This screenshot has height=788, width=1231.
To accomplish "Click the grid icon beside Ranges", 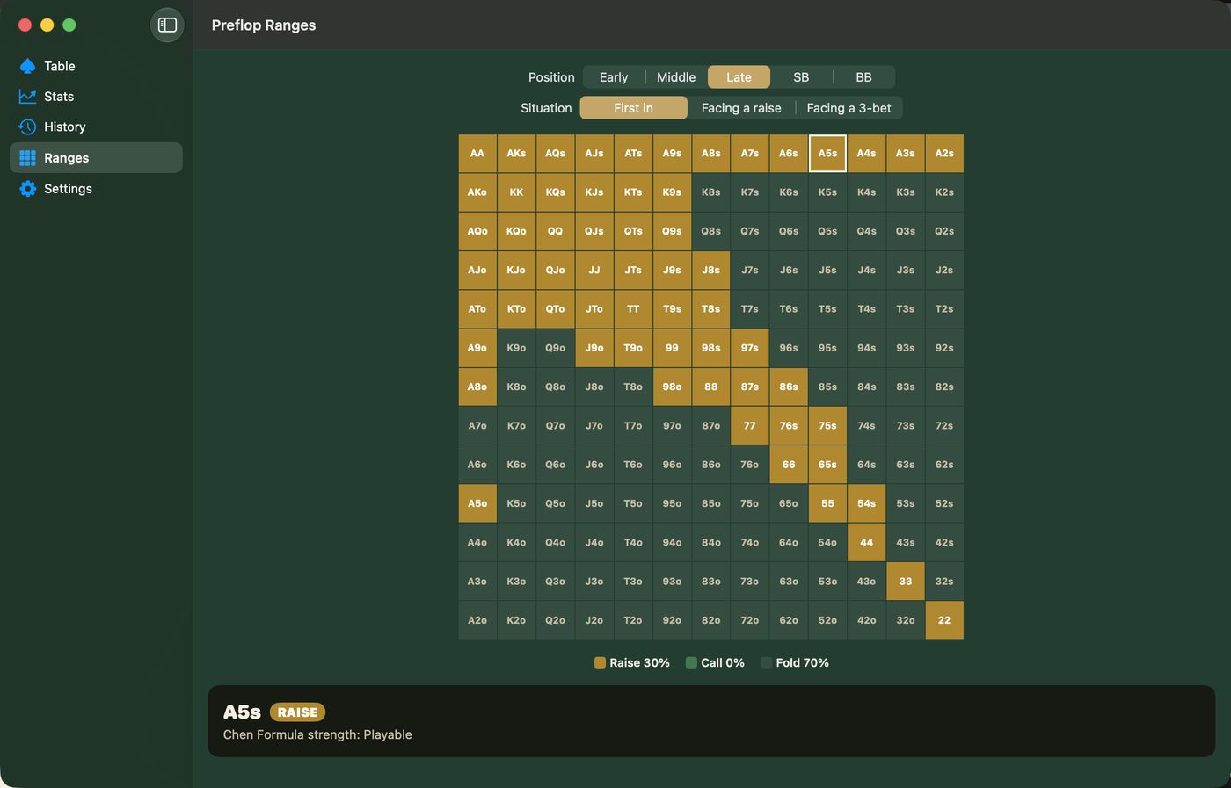I will coord(27,158).
